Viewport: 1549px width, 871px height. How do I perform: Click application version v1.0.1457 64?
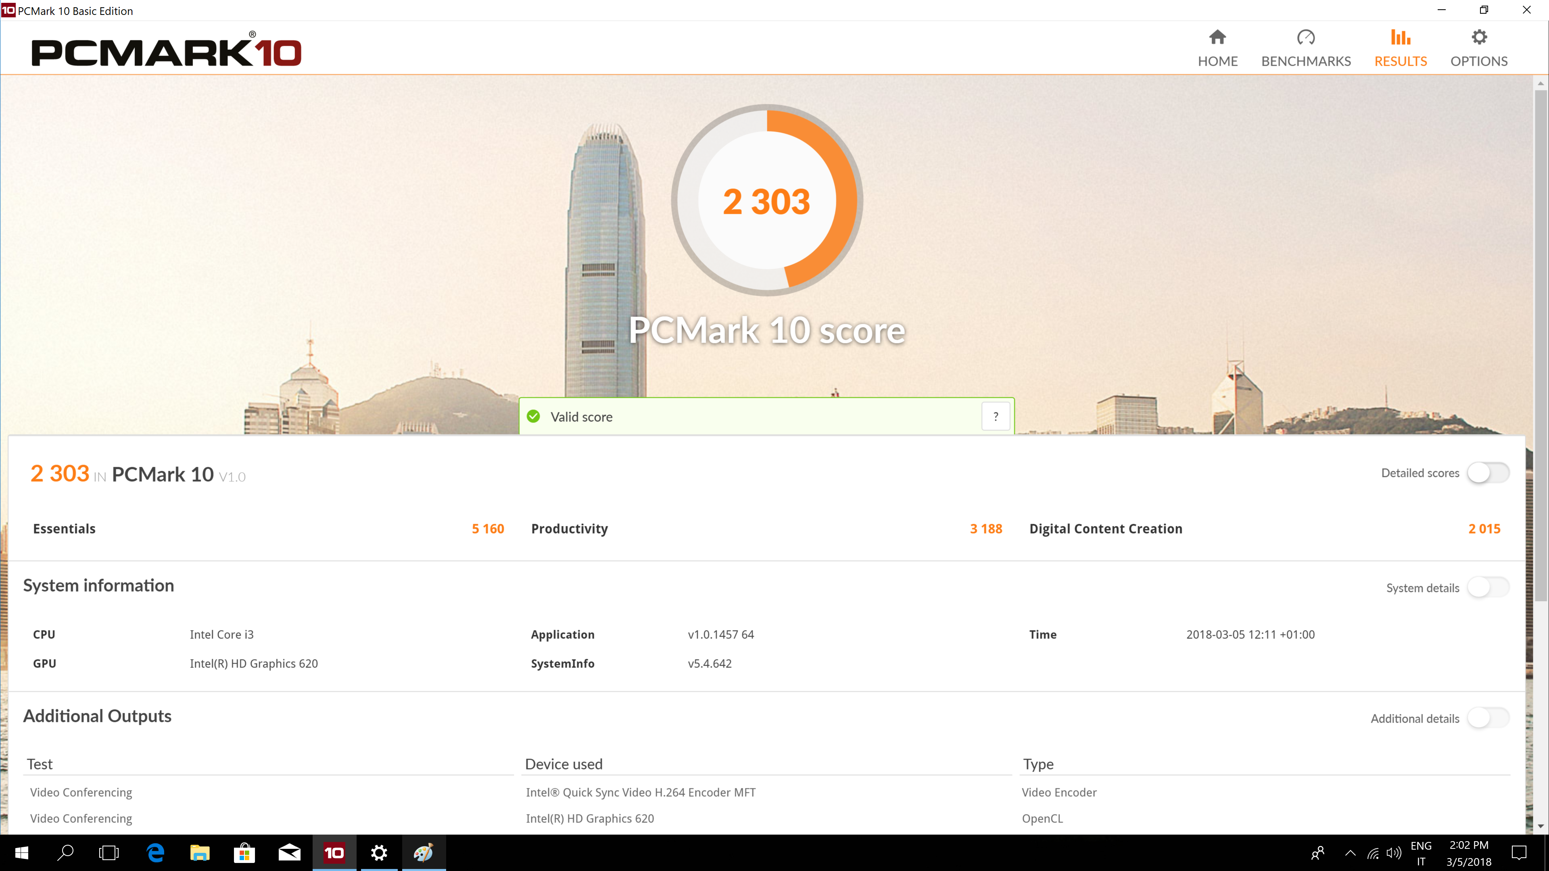pos(720,635)
